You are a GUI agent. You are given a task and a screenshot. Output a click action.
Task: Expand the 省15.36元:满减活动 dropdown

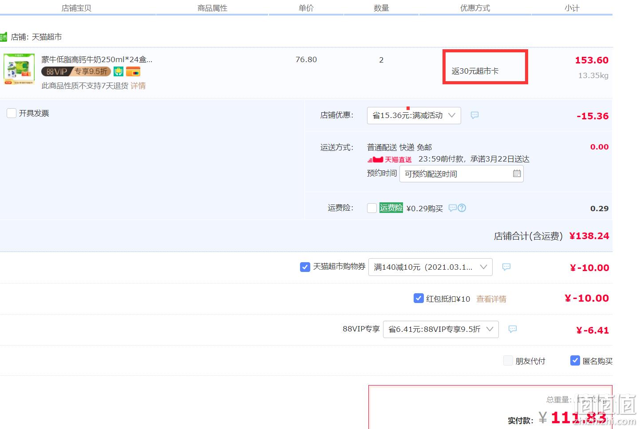point(414,115)
